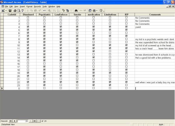Click the Format Painter brush icon
The height and width of the screenshot is (126, 175).
tap(39, 10)
